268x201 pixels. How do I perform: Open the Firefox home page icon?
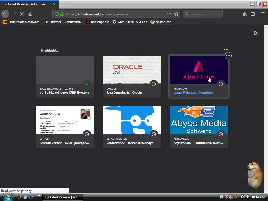(31, 14)
